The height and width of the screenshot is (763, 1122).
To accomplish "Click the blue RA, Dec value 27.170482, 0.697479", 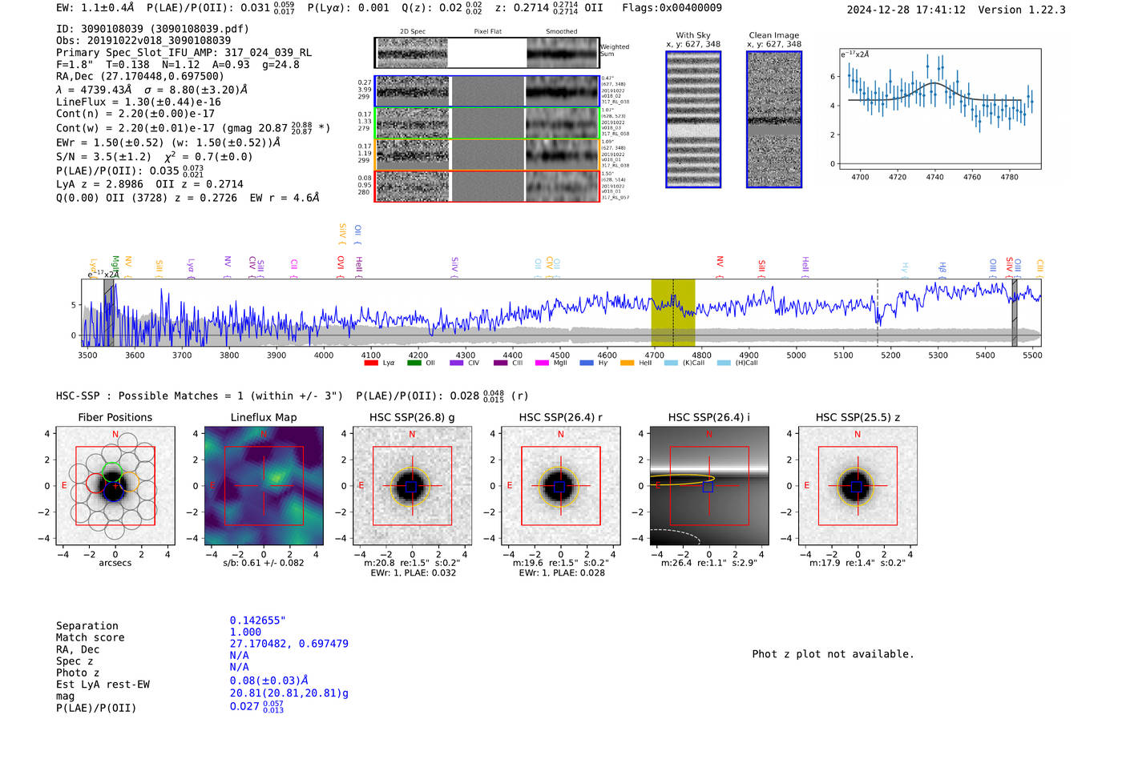I will [x=289, y=644].
